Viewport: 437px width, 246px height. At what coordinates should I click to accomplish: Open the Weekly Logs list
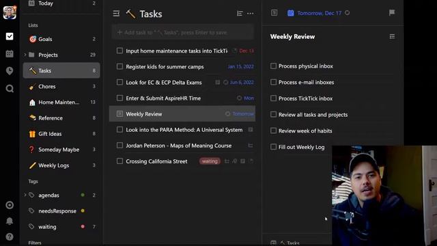click(61, 165)
